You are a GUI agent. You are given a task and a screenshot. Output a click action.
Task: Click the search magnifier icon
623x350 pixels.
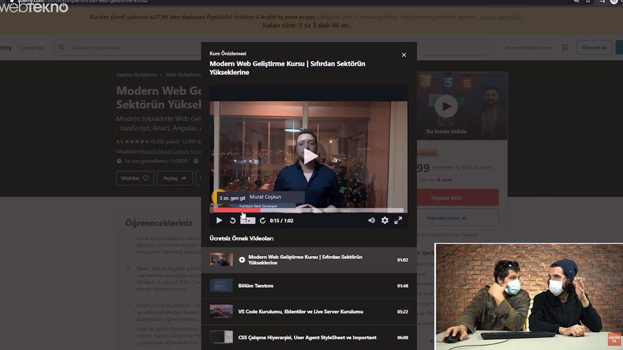pos(61,48)
